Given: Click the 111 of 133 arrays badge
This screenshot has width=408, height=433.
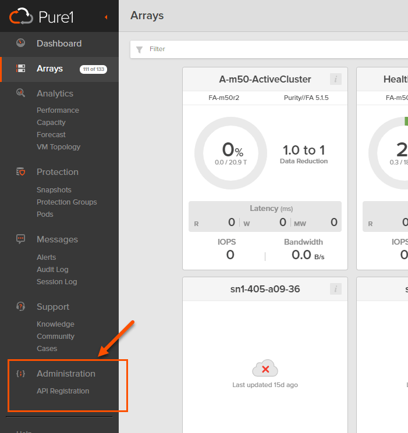Looking at the screenshot, I should (94, 69).
